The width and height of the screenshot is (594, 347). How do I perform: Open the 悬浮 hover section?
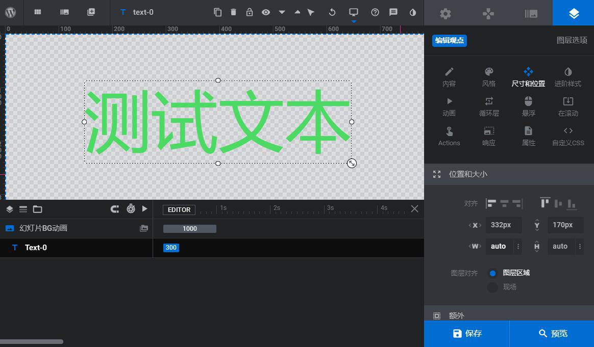(529, 106)
